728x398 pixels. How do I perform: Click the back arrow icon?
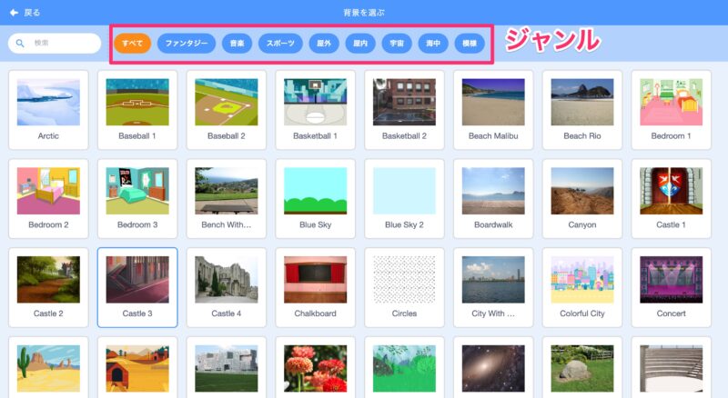[14, 13]
